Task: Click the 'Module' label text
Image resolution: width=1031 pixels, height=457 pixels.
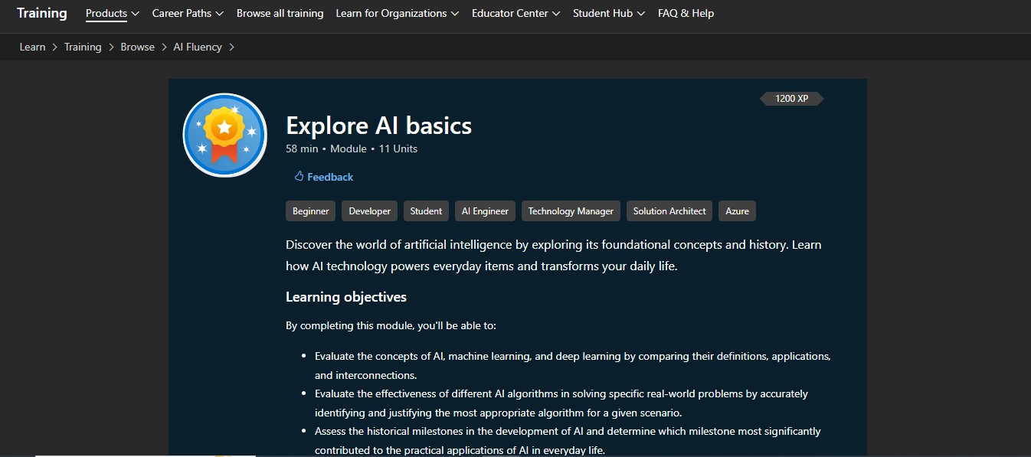Action: coord(349,149)
